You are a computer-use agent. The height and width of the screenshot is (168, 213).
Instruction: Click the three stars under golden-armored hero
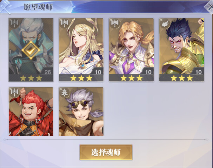(132, 78)
